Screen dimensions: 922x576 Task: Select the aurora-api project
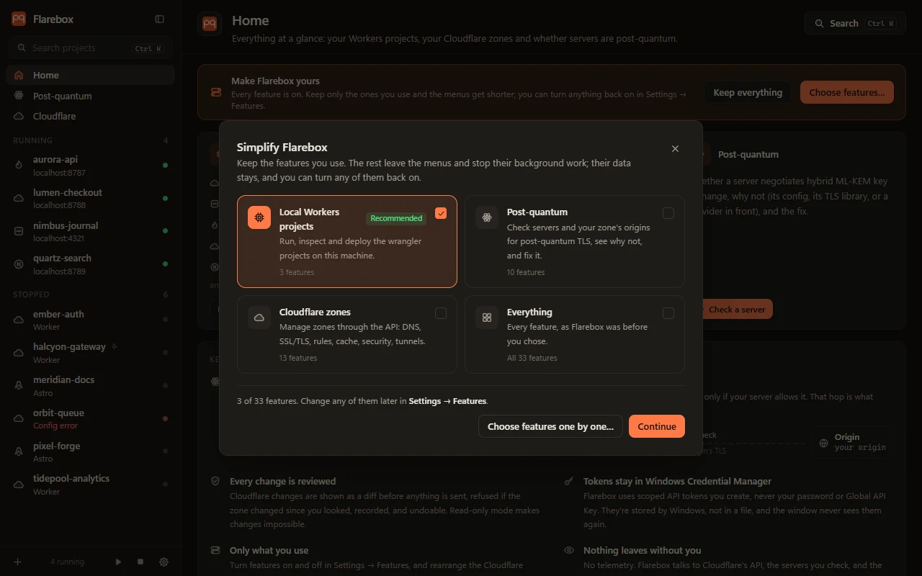tap(90, 166)
